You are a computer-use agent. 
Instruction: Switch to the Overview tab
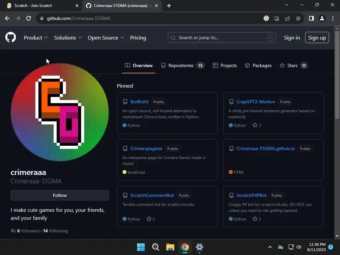(x=139, y=65)
